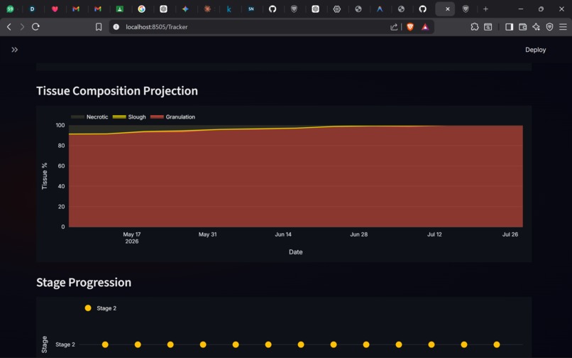Reload the Tracker page
The height and width of the screenshot is (358, 572).
[x=35, y=27]
